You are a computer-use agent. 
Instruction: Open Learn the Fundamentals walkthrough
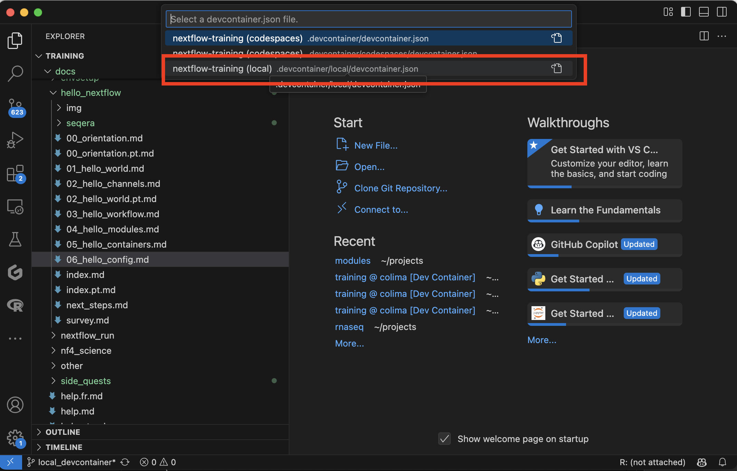(604, 210)
